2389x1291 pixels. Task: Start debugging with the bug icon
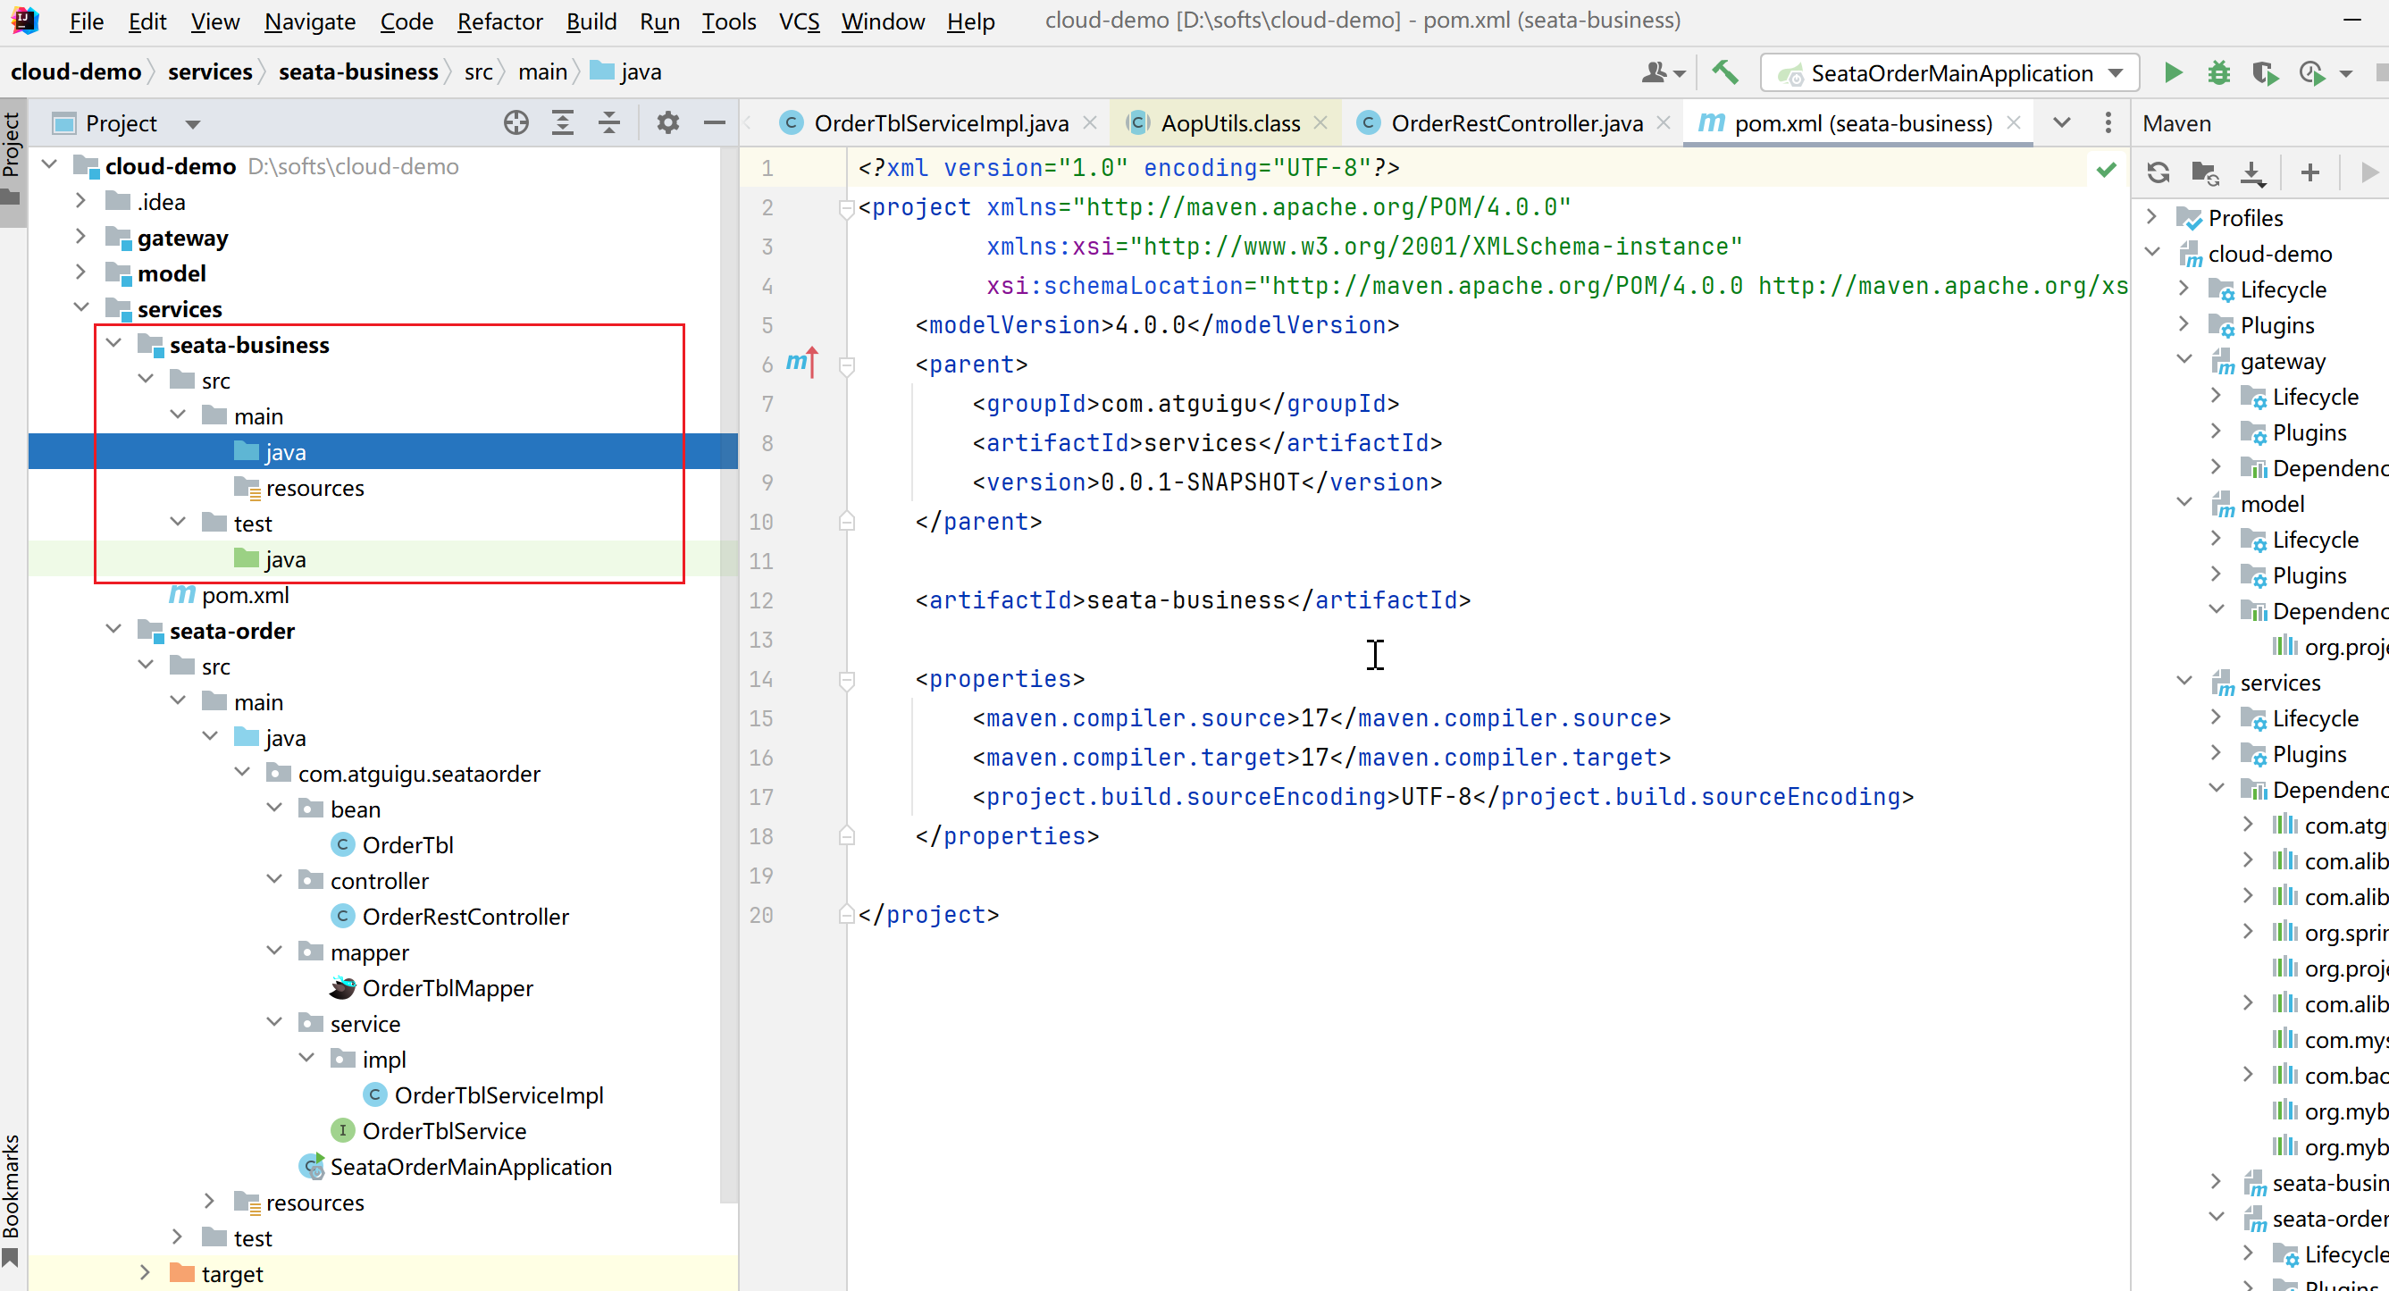[x=2218, y=72]
